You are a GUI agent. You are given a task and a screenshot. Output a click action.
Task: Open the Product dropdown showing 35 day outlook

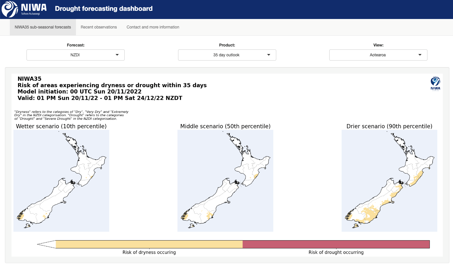pyautogui.click(x=227, y=55)
